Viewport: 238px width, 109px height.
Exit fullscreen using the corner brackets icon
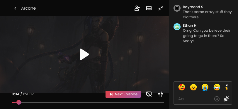[161, 94]
